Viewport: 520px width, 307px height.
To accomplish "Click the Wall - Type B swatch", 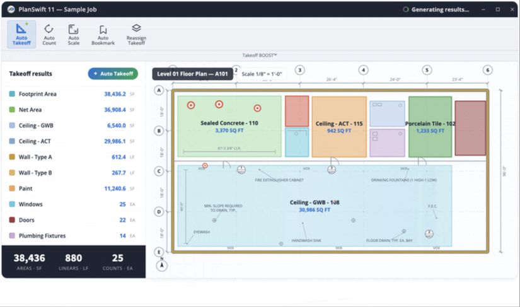I will pos(12,172).
